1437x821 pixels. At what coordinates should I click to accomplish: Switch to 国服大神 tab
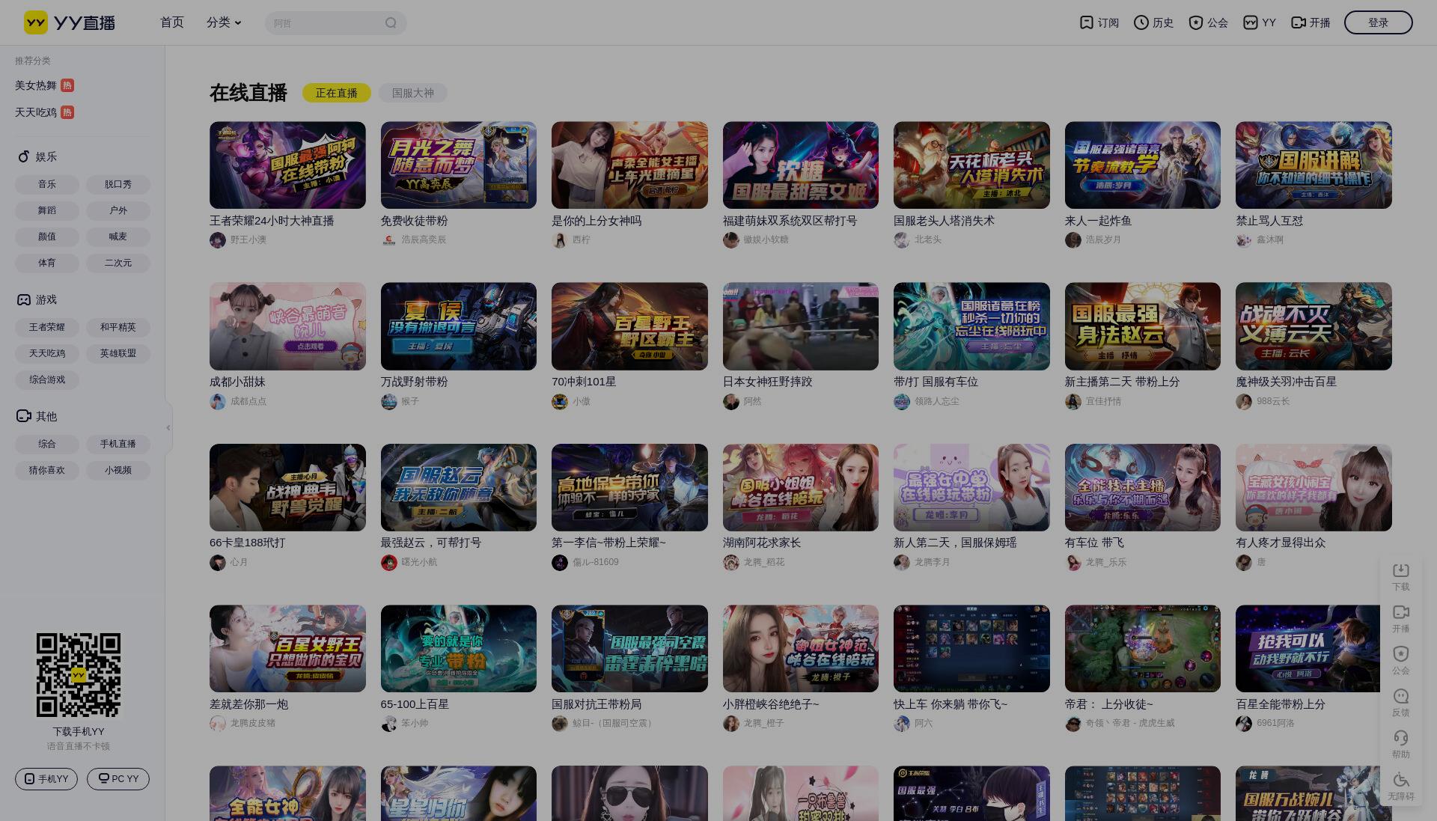[413, 93]
